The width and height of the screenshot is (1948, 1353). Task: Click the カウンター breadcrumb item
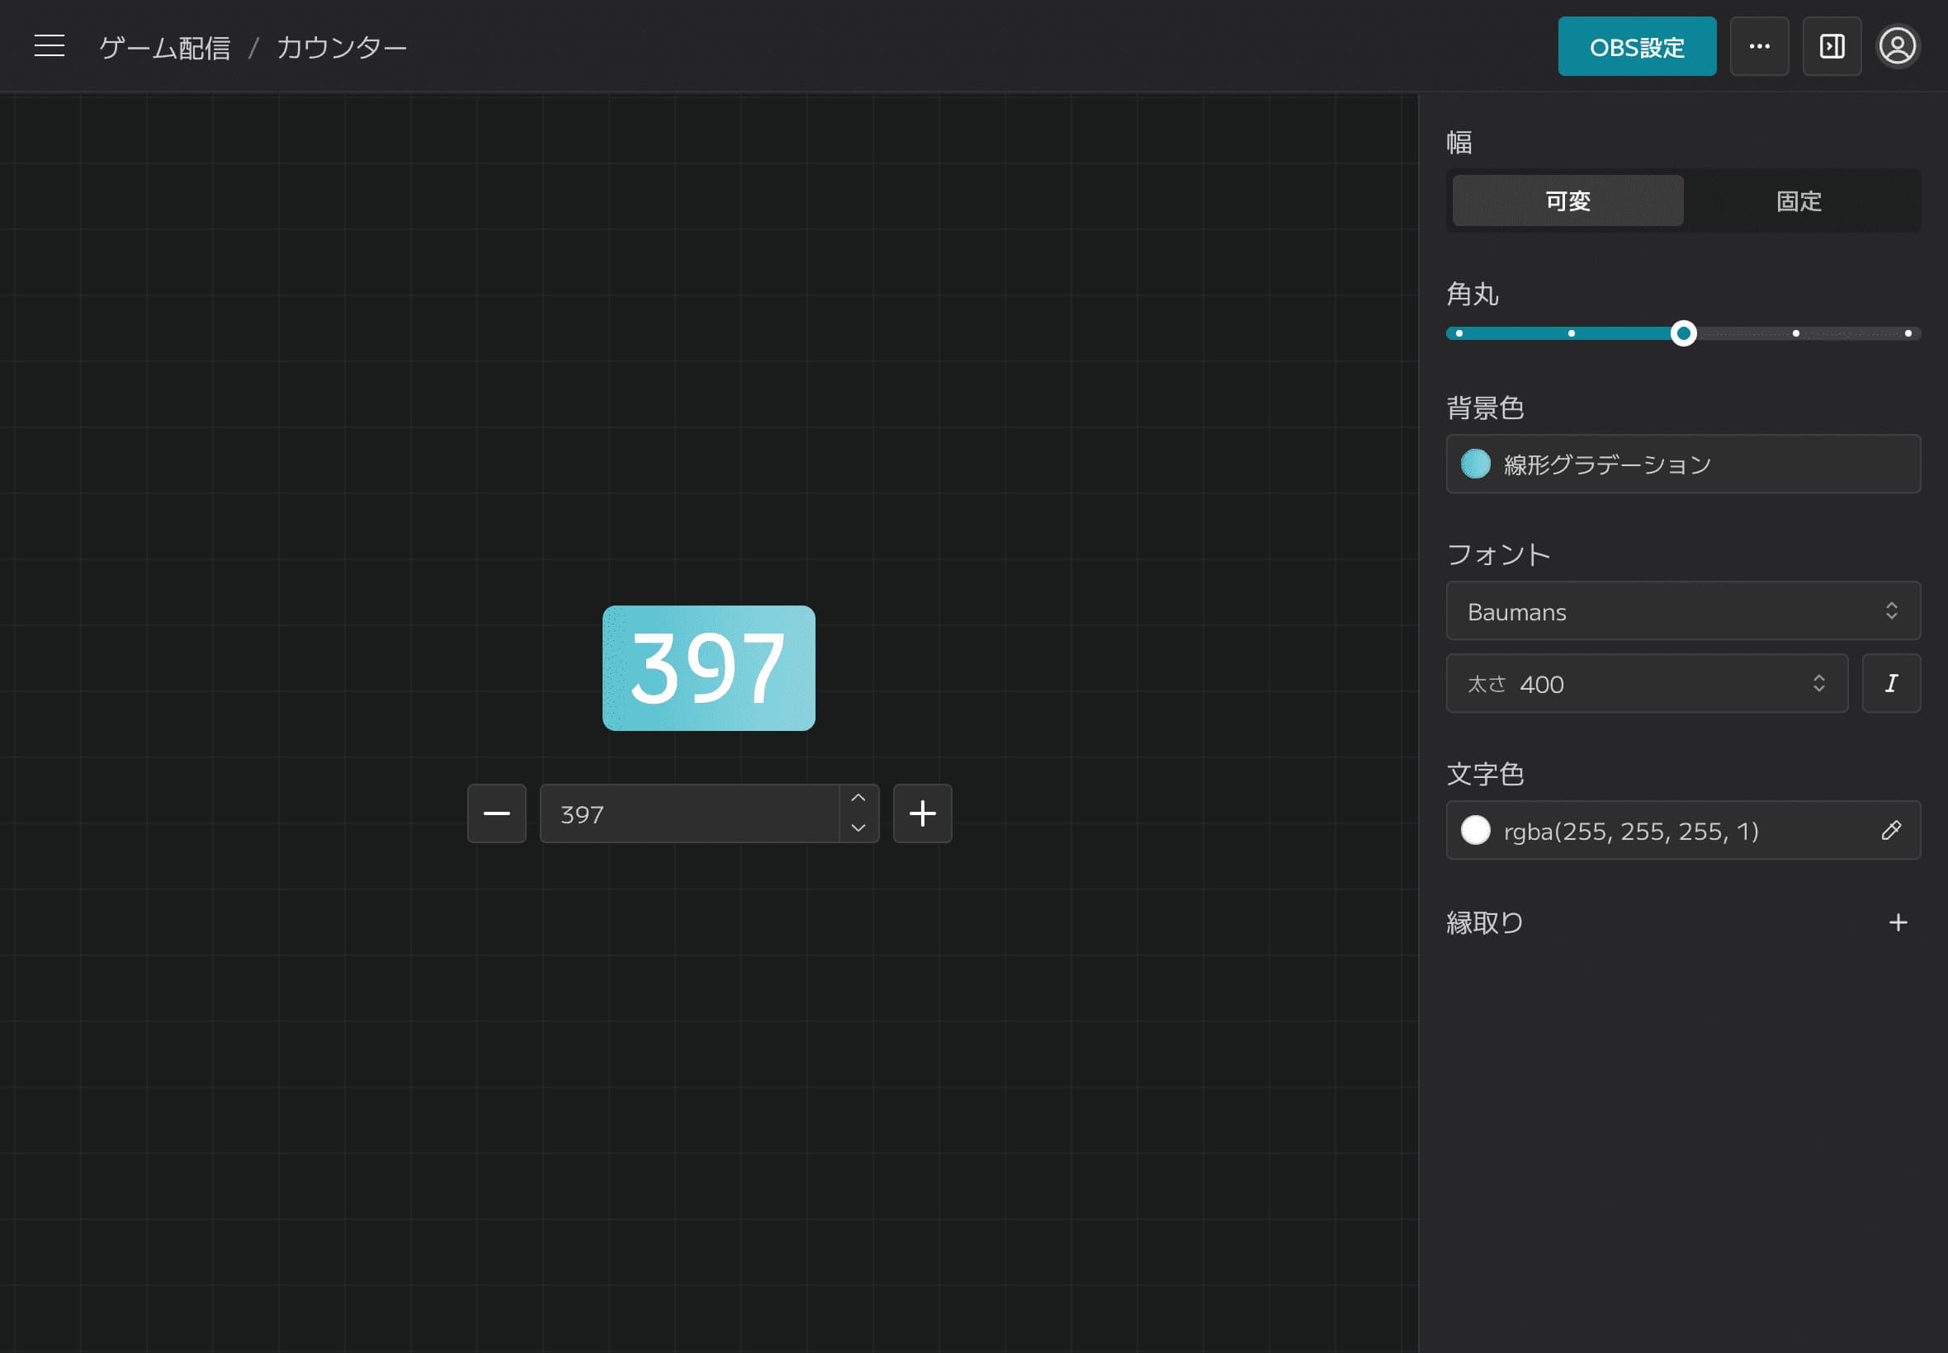pos(342,48)
